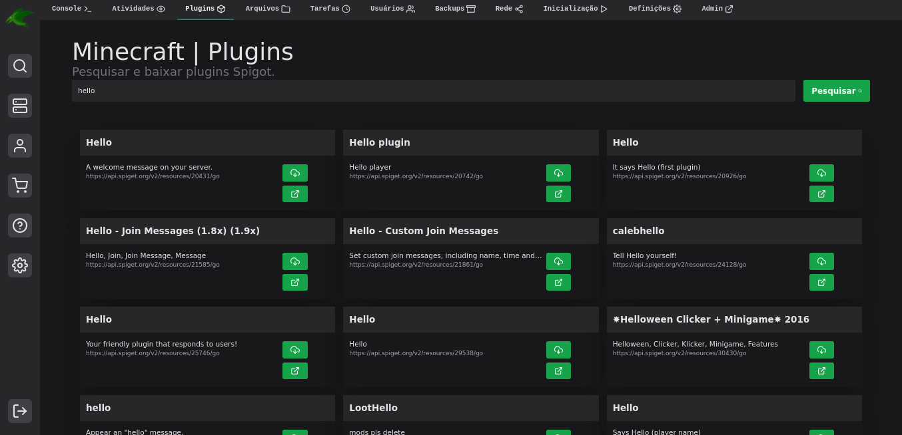Open the Tarefas tab
The height and width of the screenshot is (435, 902).
(x=330, y=9)
